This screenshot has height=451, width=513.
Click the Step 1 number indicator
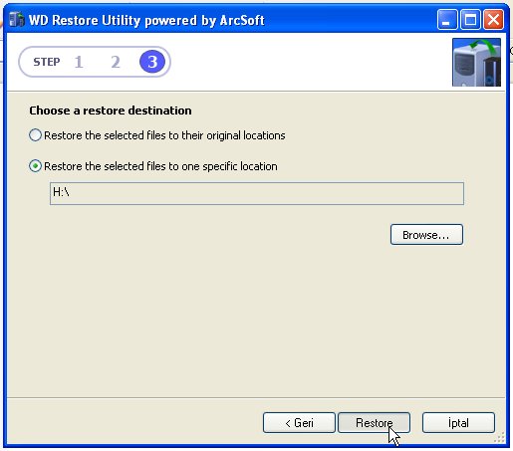tap(79, 62)
